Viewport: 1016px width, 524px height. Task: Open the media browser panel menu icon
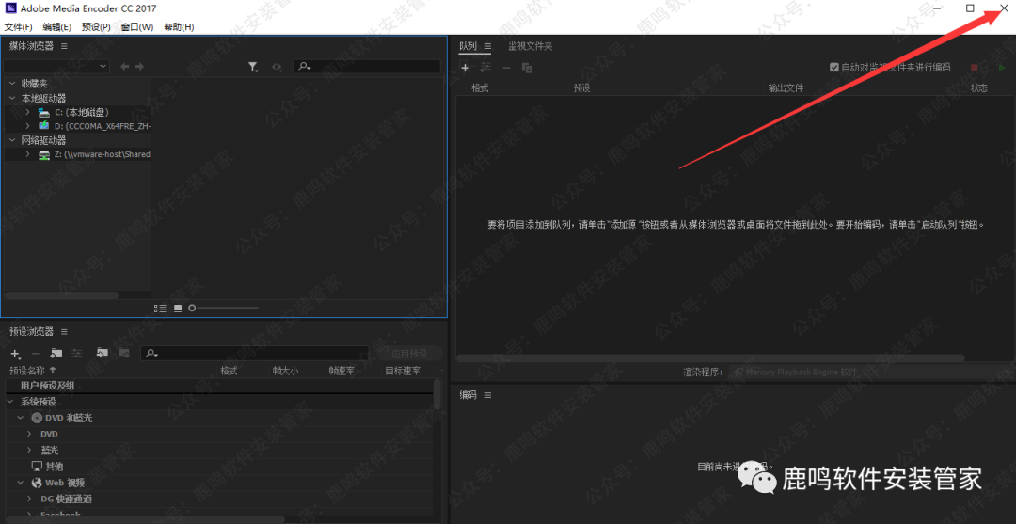[x=64, y=46]
